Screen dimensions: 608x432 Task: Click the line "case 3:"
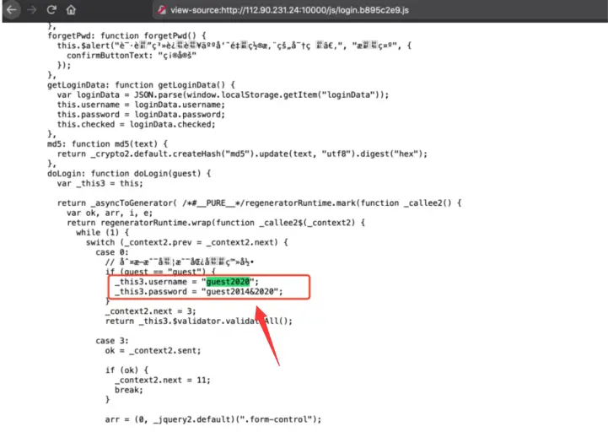pos(112,341)
